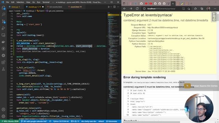The width and height of the screenshot is (219, 123).
Task: Click the Error during template rendering heading
Action: click(x=144, y=77)
